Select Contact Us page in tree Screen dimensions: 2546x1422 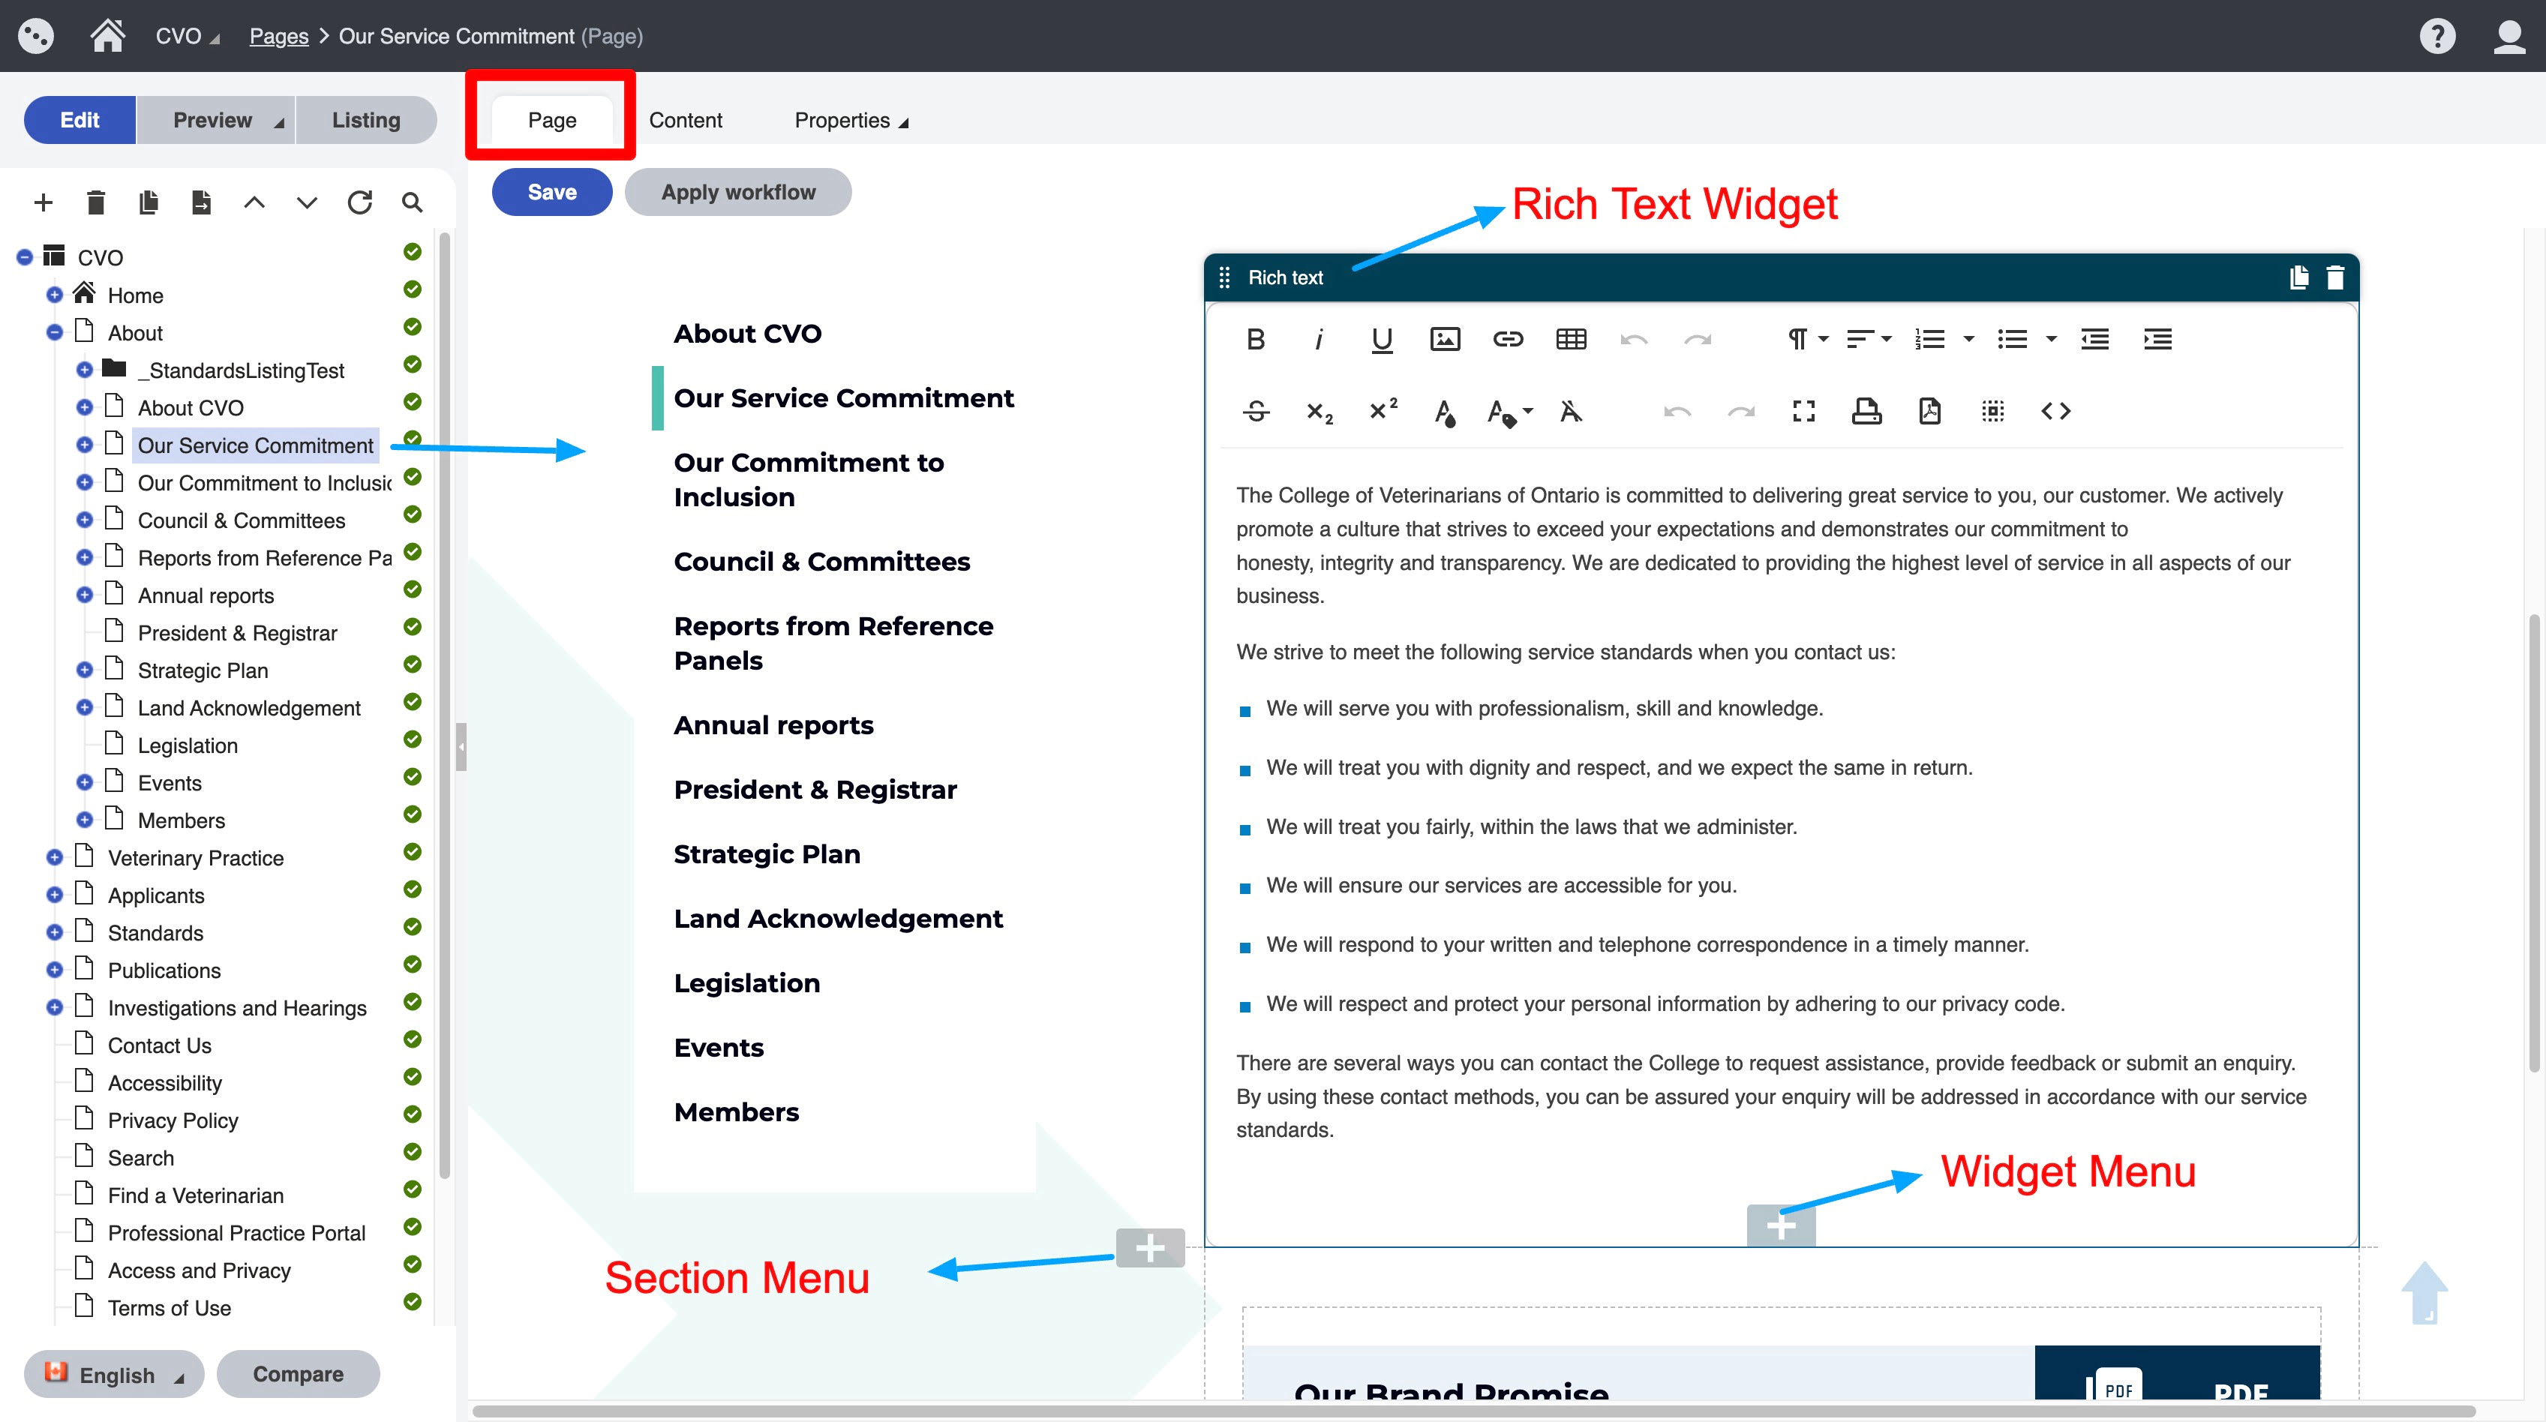click(x=159, y=1045)
